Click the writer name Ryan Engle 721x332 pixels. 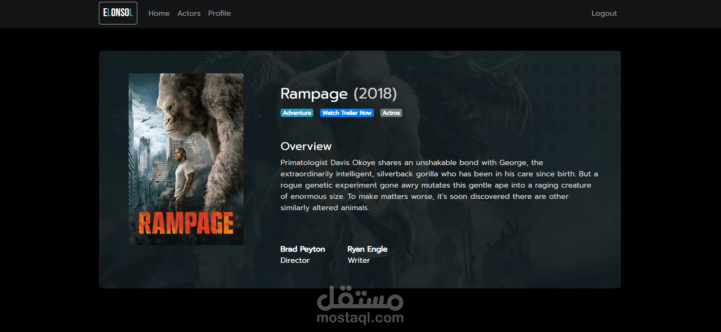coord(367,249)
